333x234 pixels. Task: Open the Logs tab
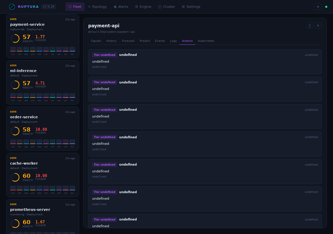pos(174,41)
